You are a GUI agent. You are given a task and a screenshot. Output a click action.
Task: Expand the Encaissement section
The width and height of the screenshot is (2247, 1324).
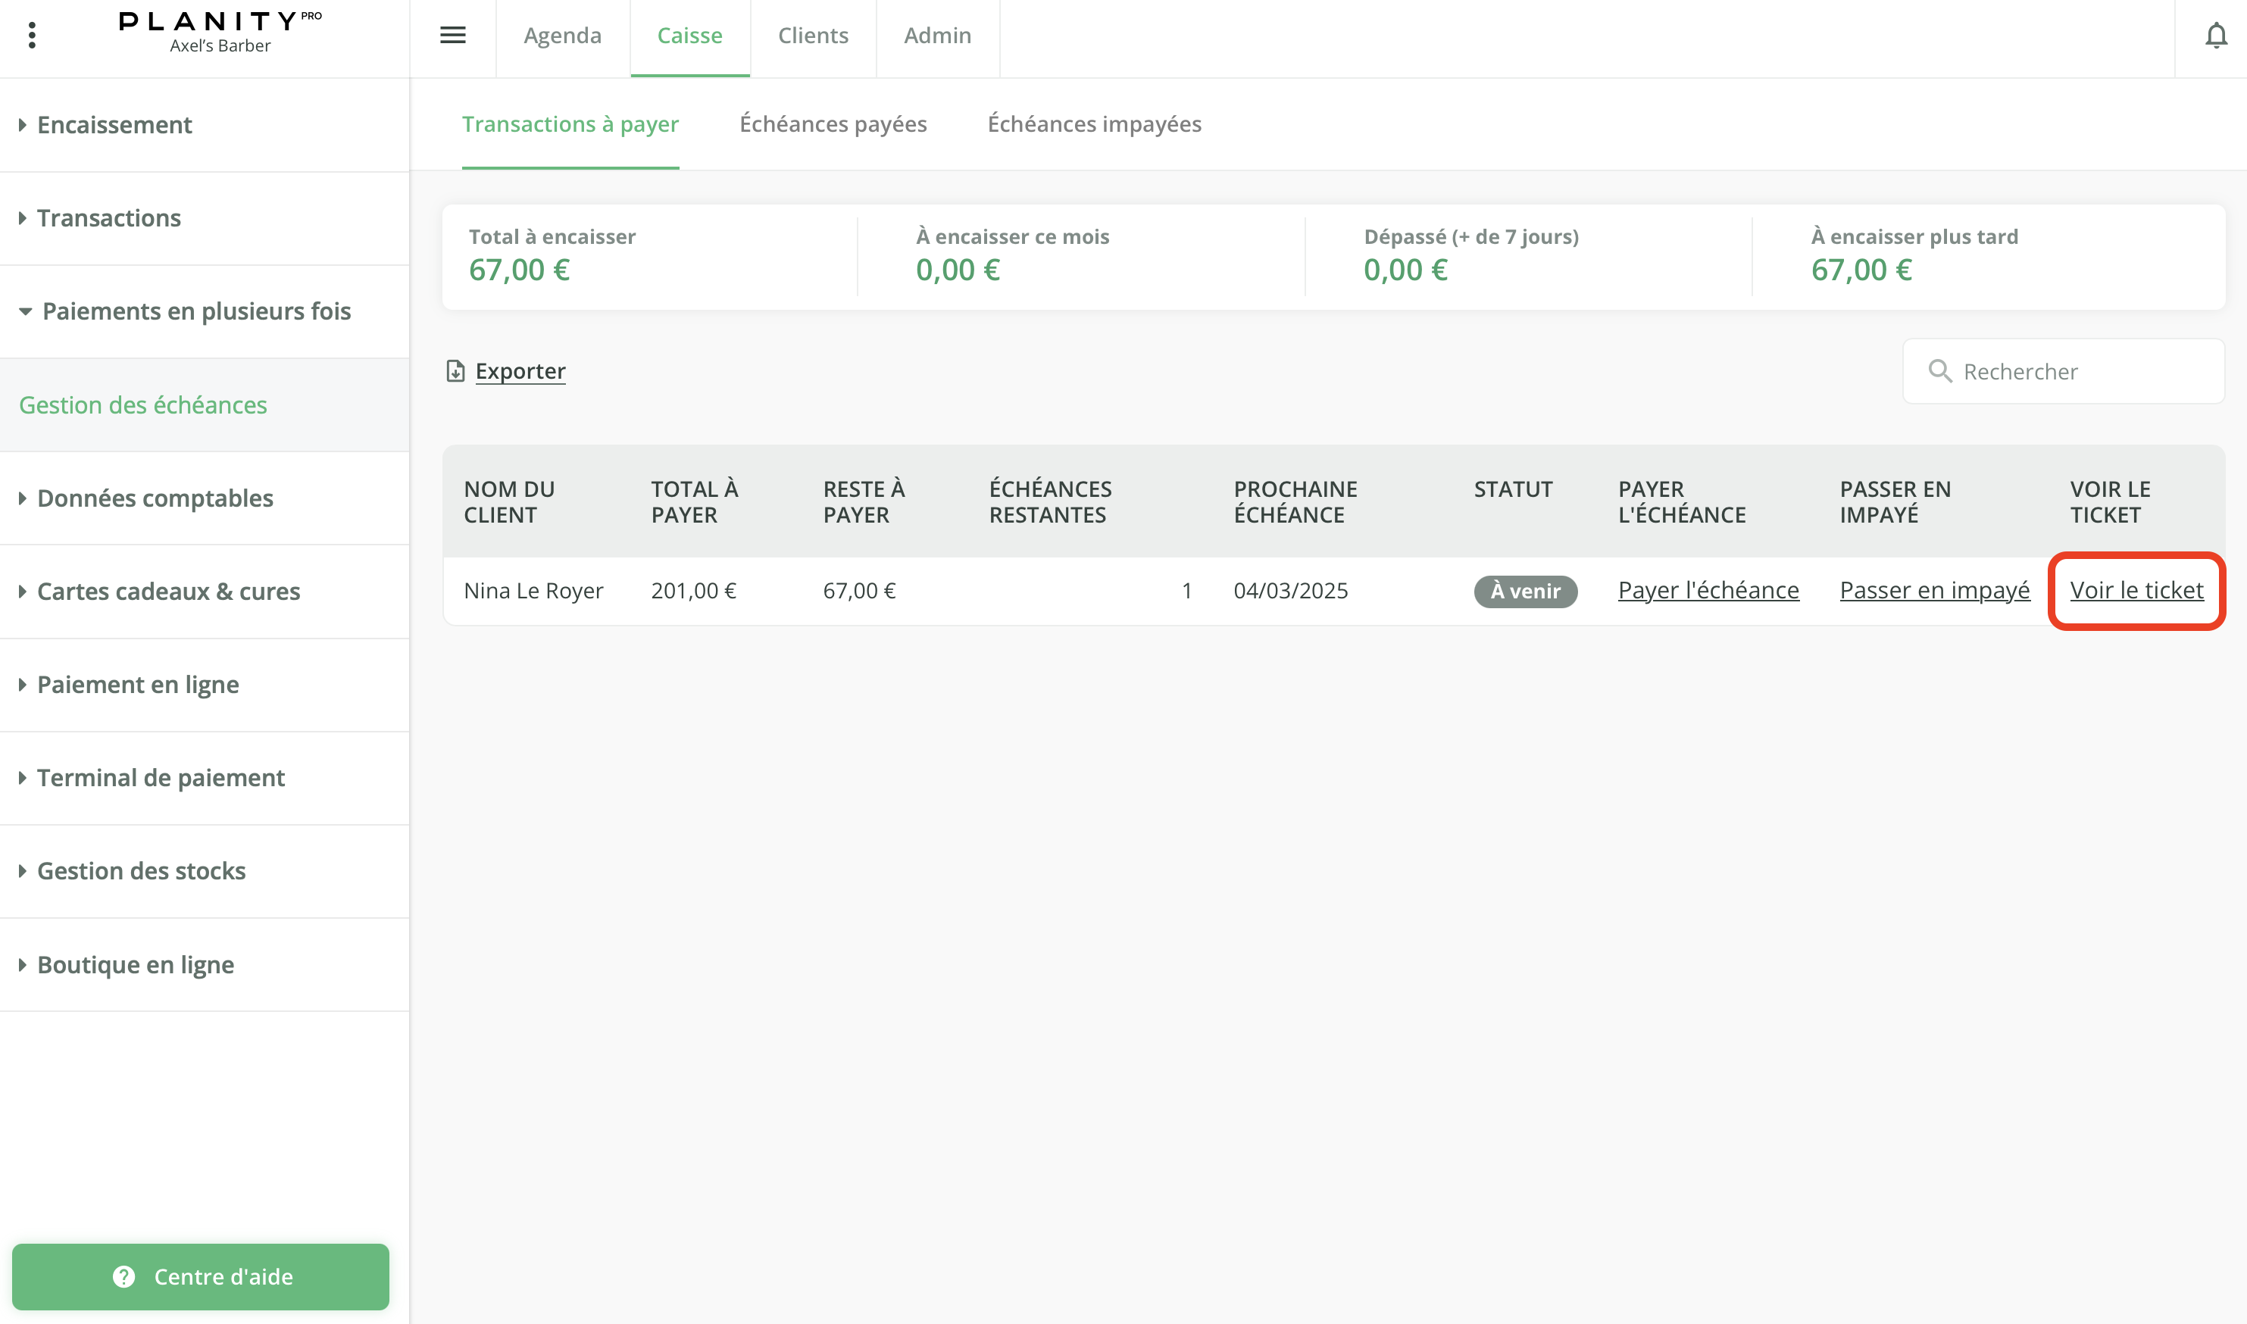[114, 125]
